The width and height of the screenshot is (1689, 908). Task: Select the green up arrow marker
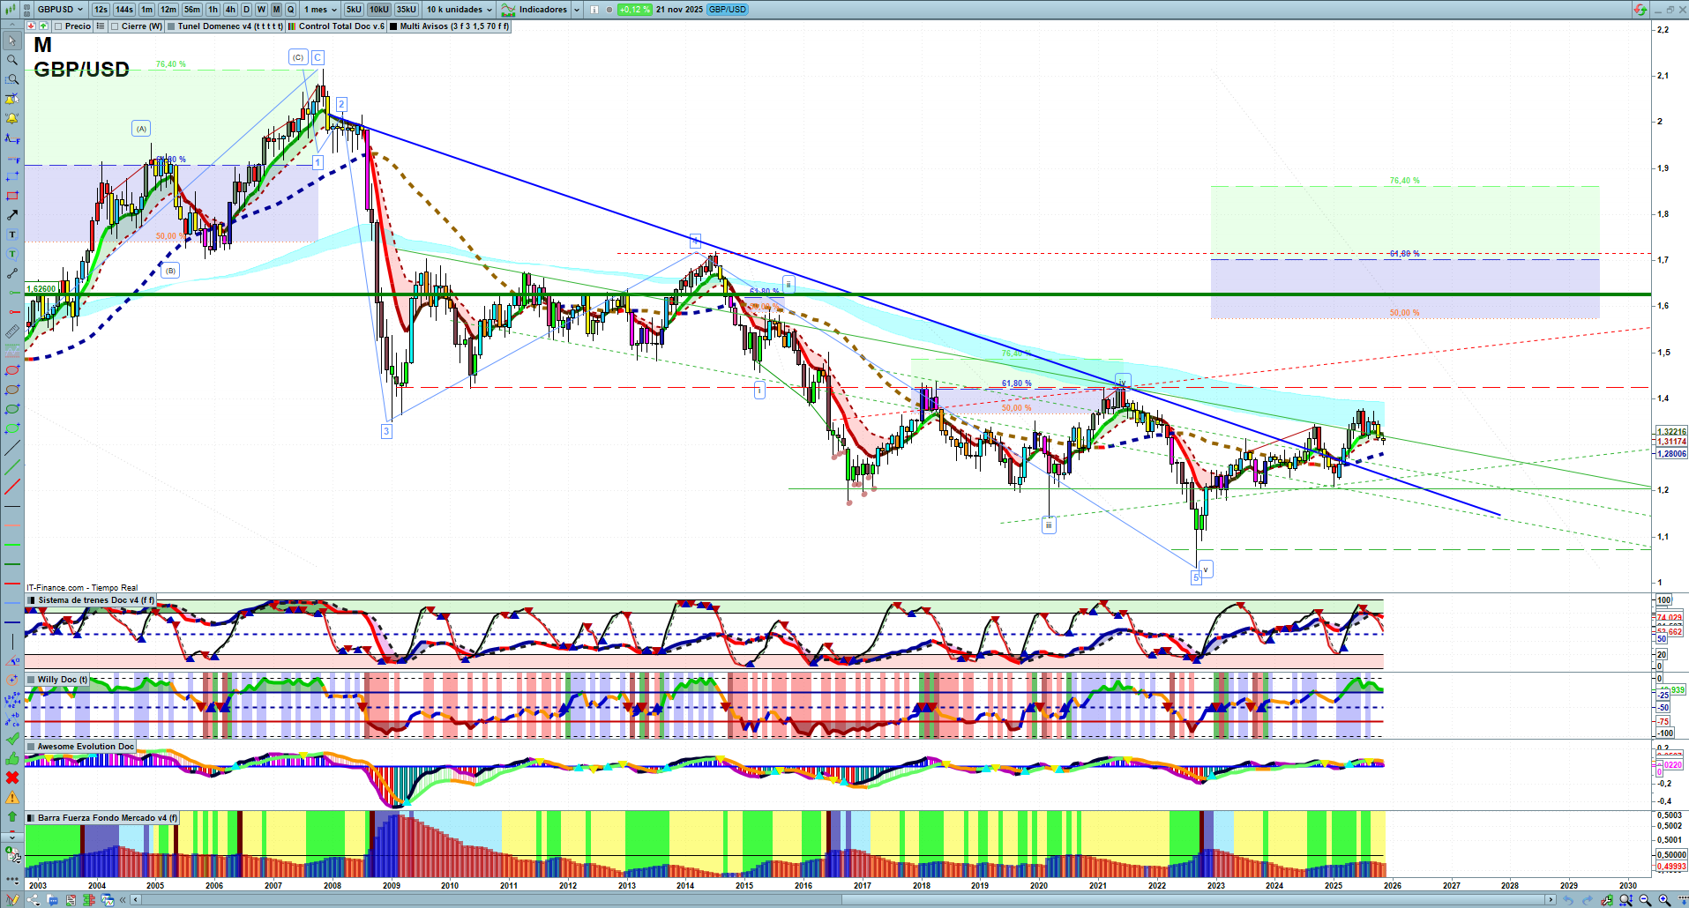coord(12,816)
